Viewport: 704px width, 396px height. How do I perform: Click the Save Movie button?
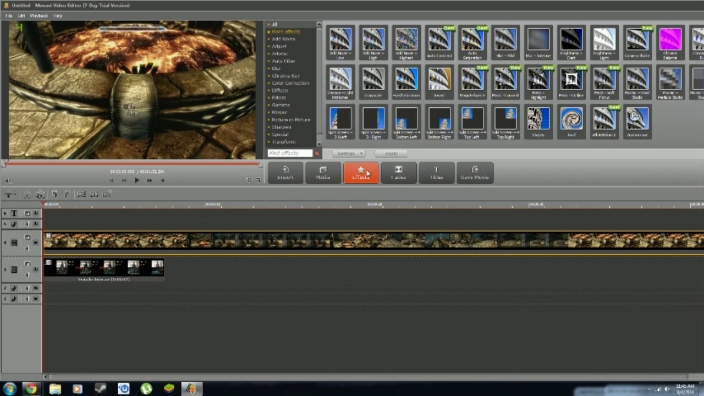click(x=475, y=173)
